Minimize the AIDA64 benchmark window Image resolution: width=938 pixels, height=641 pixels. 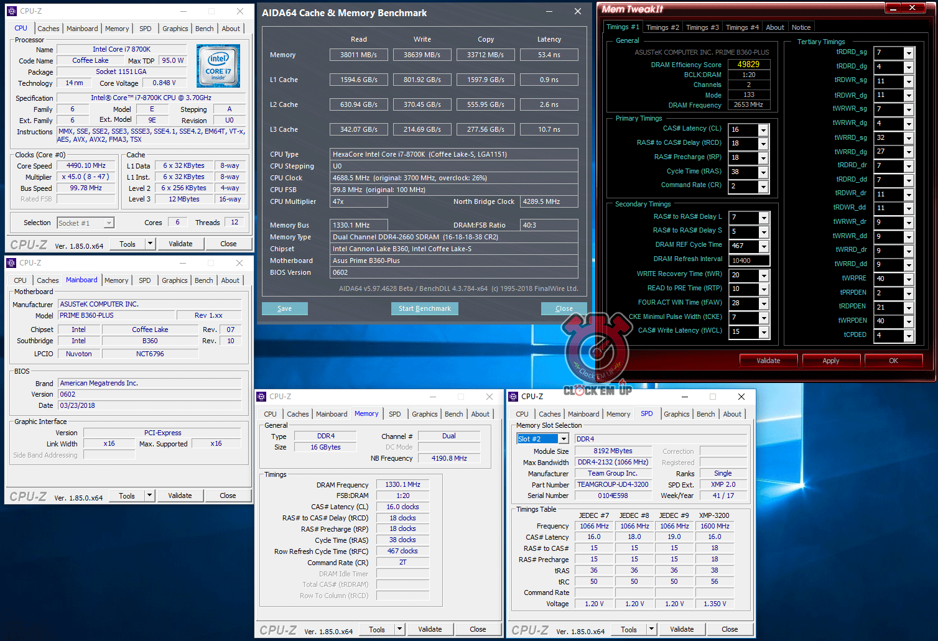click(x=549, y=12)
